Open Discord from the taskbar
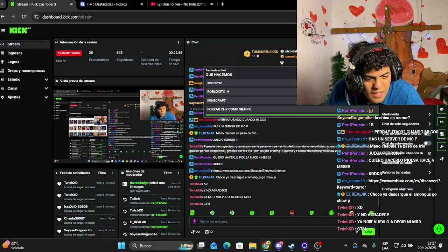 pyautogui.click(x=279, y=246)
